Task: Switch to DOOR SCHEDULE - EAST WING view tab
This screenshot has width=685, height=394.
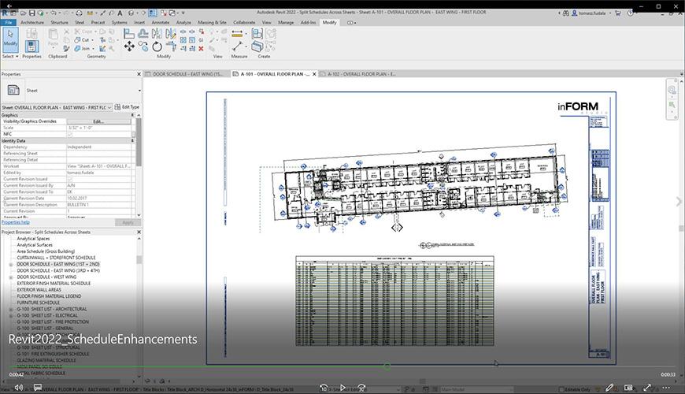Action: pyautogui.click(x=187, y=74)
